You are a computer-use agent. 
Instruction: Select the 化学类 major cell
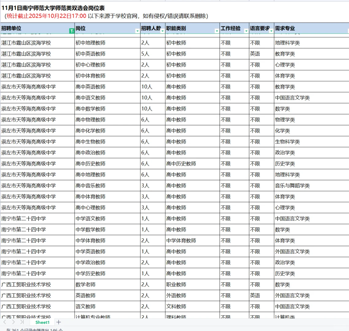[311, 131]
